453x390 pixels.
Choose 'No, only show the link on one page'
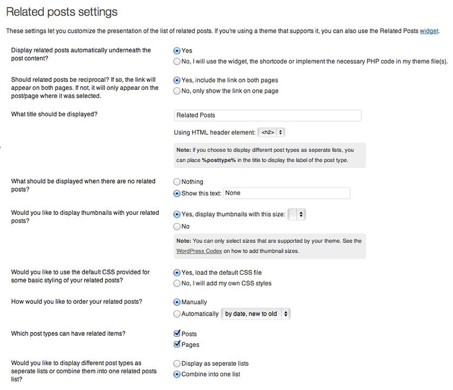point(177,91)
